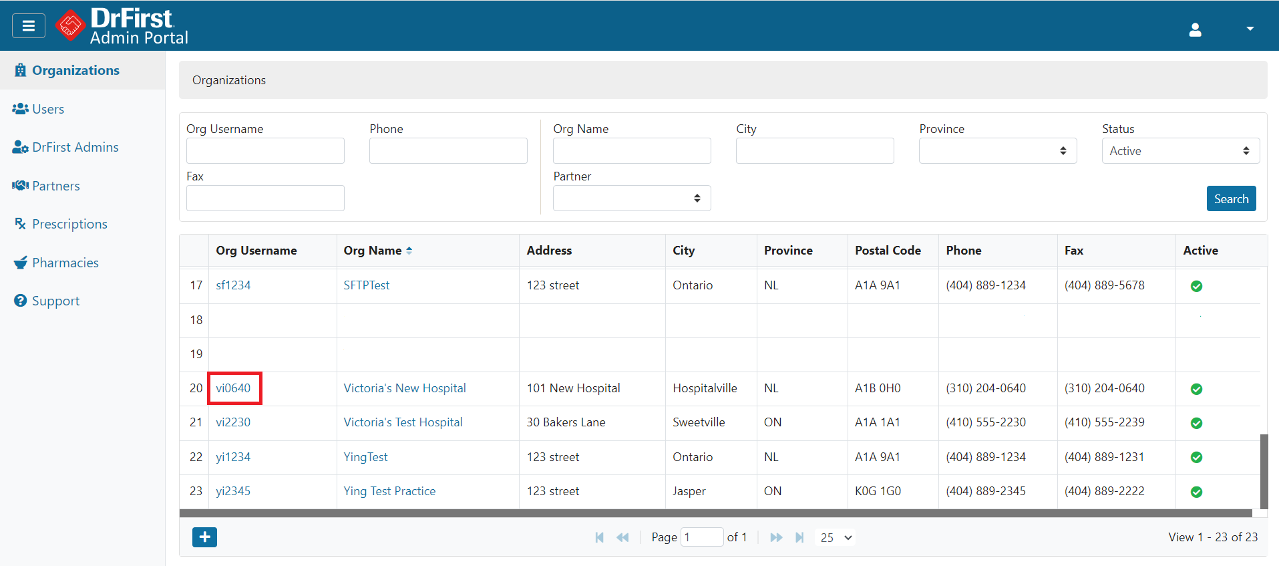The height and width of the screenshot is (566, 1279).
Task: Click the hamburger menu icon
Action: [x=29, y=26]
